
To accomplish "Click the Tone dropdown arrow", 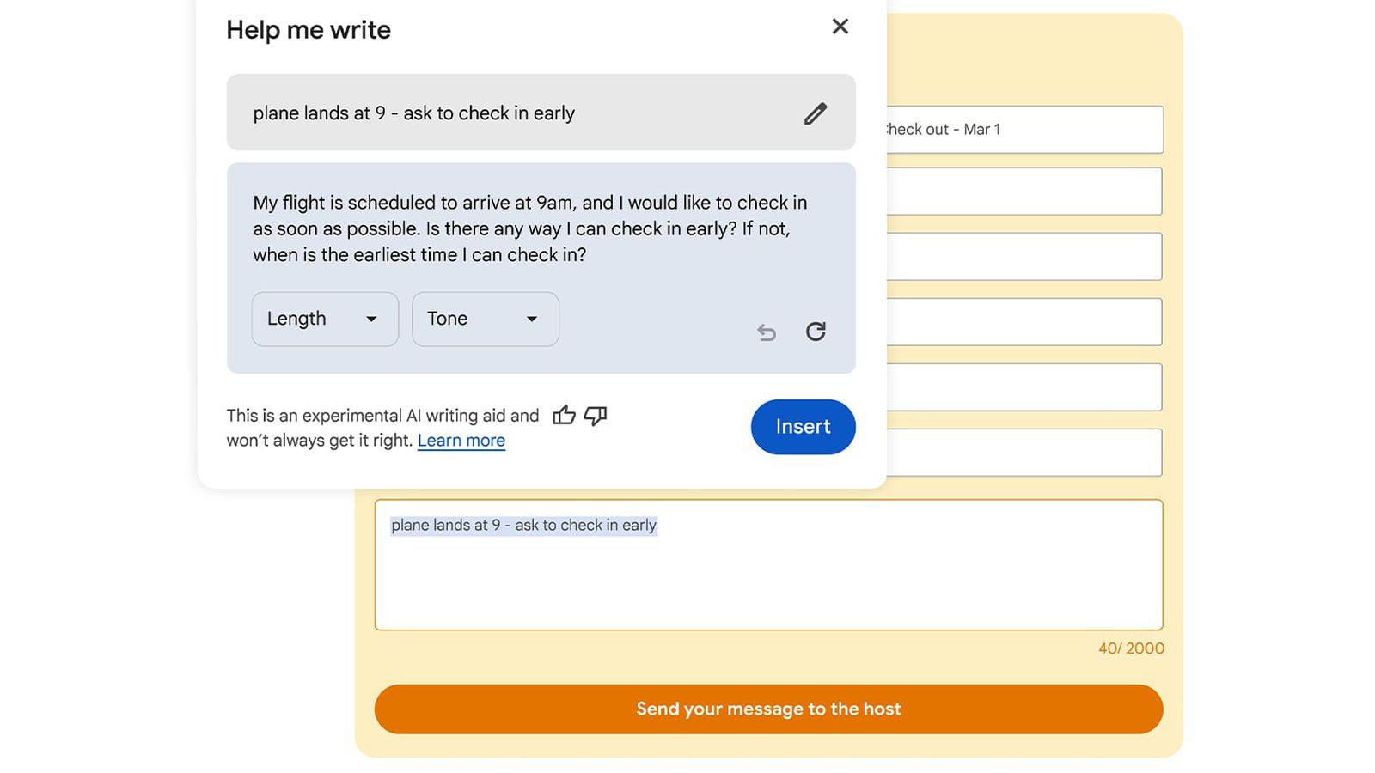I will click(532, 319).
